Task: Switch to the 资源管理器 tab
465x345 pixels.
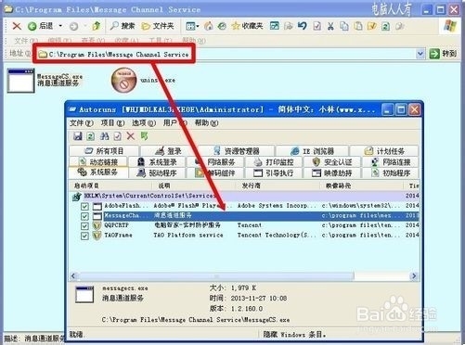Action: (237, 151)
